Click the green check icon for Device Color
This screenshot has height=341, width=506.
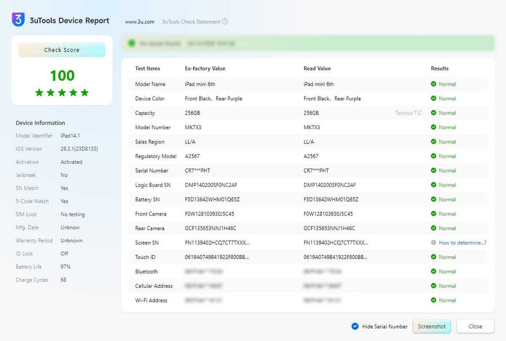click(x=434, y=98)
